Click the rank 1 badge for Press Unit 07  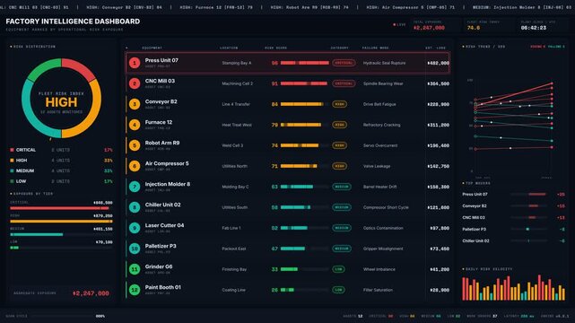[x=135, y=63]
